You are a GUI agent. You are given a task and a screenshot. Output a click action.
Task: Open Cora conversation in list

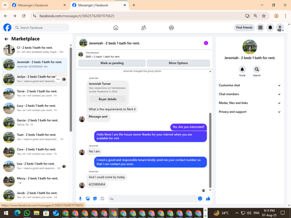34,152
